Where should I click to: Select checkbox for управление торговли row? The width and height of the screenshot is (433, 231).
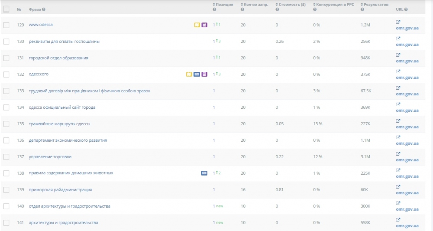coord(6,157)
